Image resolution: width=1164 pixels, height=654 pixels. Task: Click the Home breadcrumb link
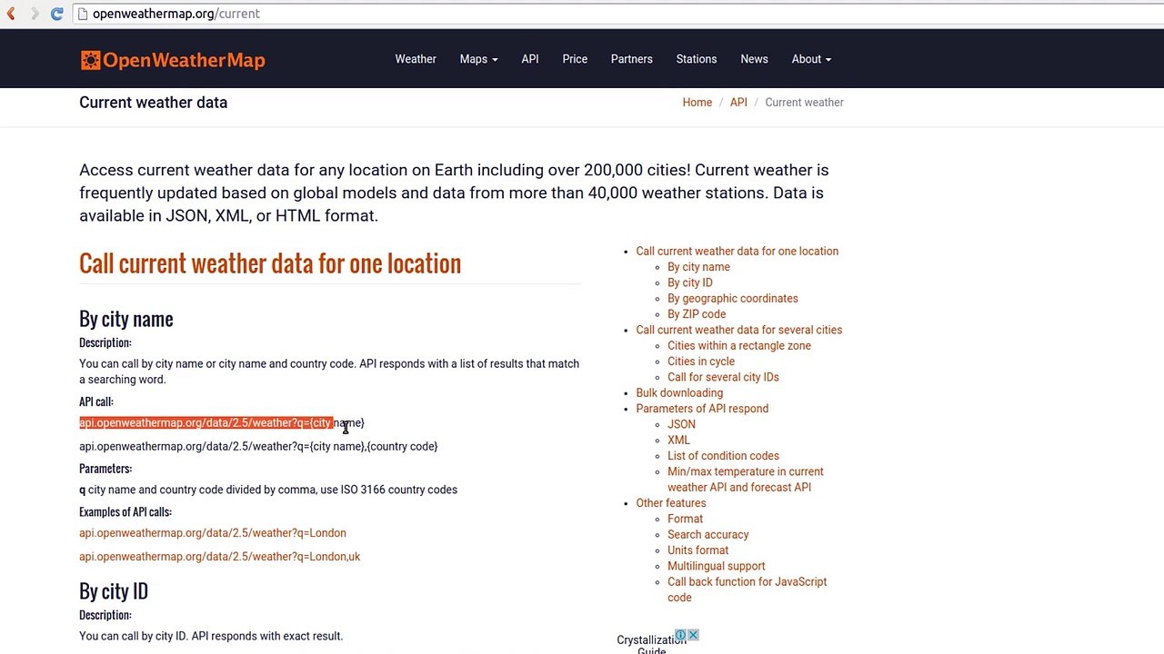(697, 103)
